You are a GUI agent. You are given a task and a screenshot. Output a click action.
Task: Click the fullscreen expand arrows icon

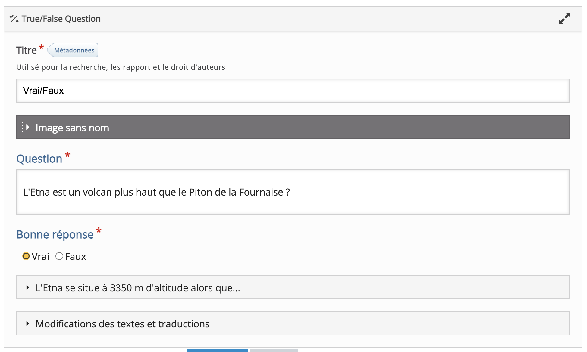[564, 18]
